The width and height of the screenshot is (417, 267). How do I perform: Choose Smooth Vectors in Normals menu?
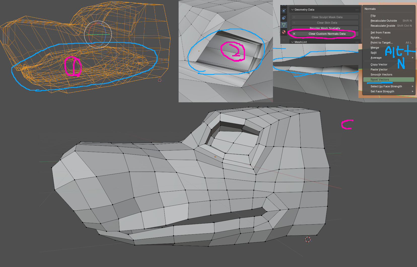click(x=389, y=74)
